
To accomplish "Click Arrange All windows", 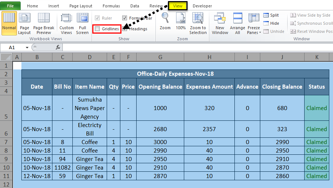I will [x=237, y=23].
